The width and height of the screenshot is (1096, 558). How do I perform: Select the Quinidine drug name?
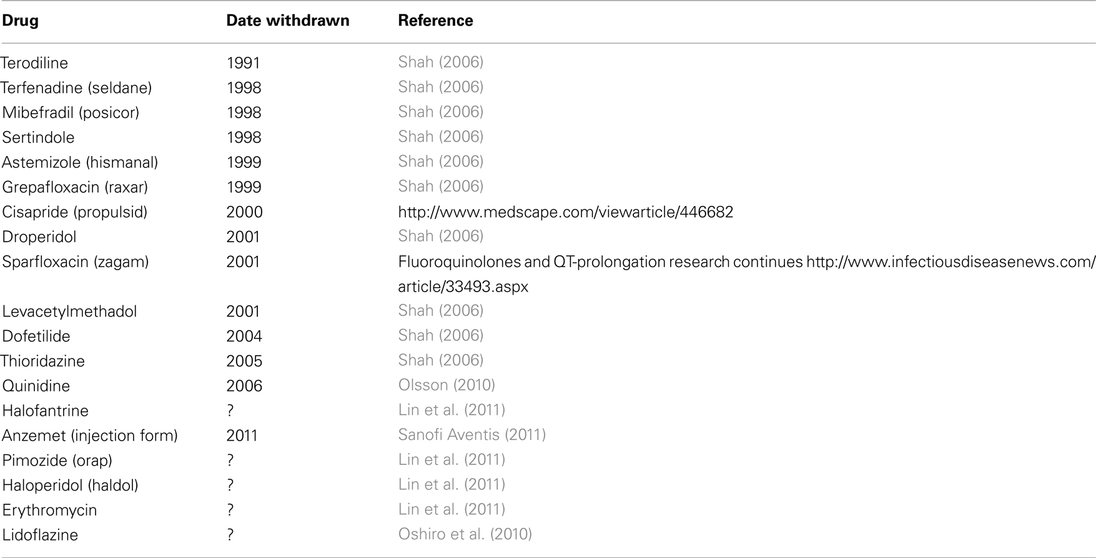pyautogui.click(x=36, y=386)
